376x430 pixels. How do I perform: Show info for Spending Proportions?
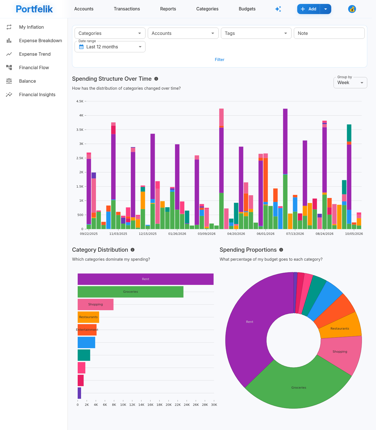pos(281,250)
